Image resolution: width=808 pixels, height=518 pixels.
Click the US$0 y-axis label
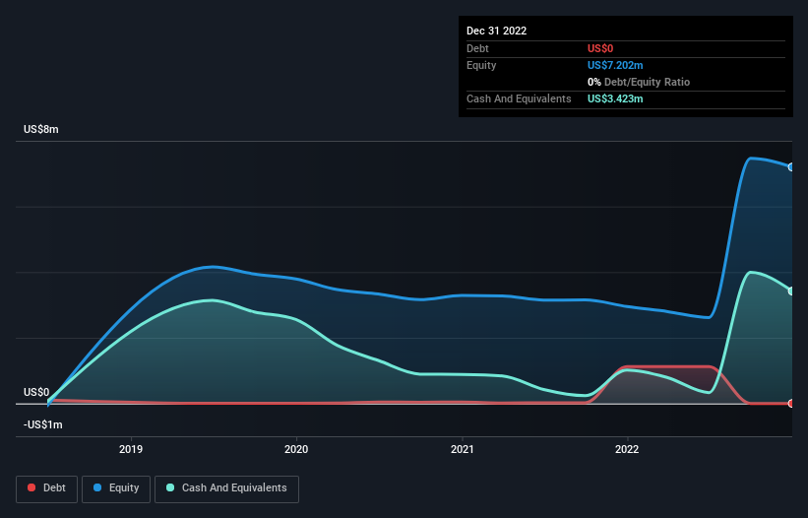[x=36, y=392]
